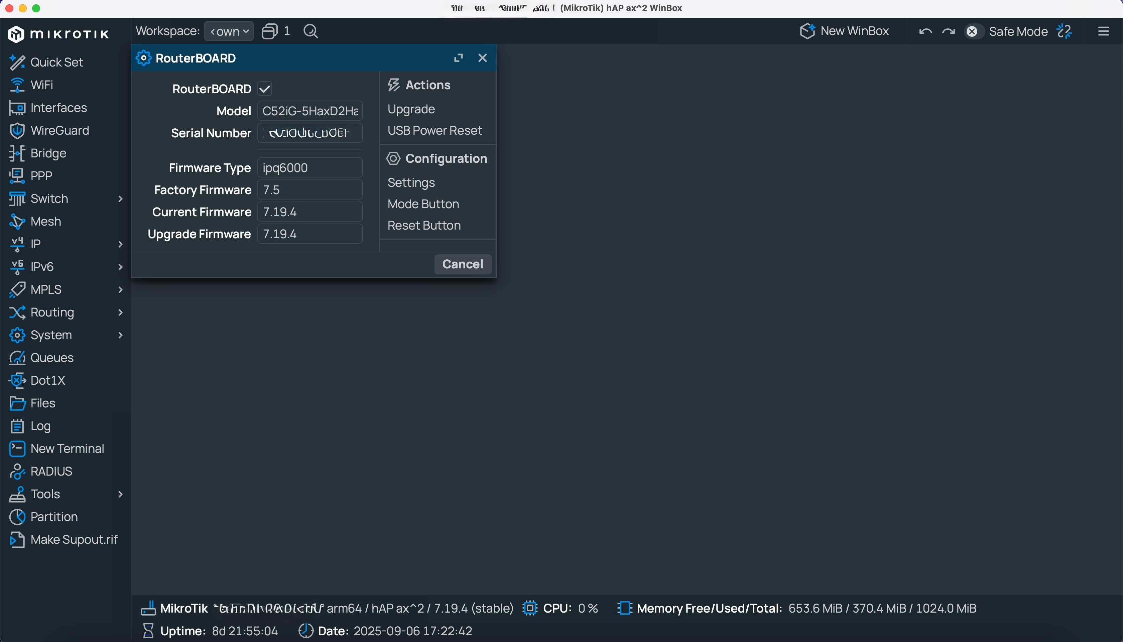Expand the IPv6 submenu
1123x642 pixels.
[x=120, y=267]
